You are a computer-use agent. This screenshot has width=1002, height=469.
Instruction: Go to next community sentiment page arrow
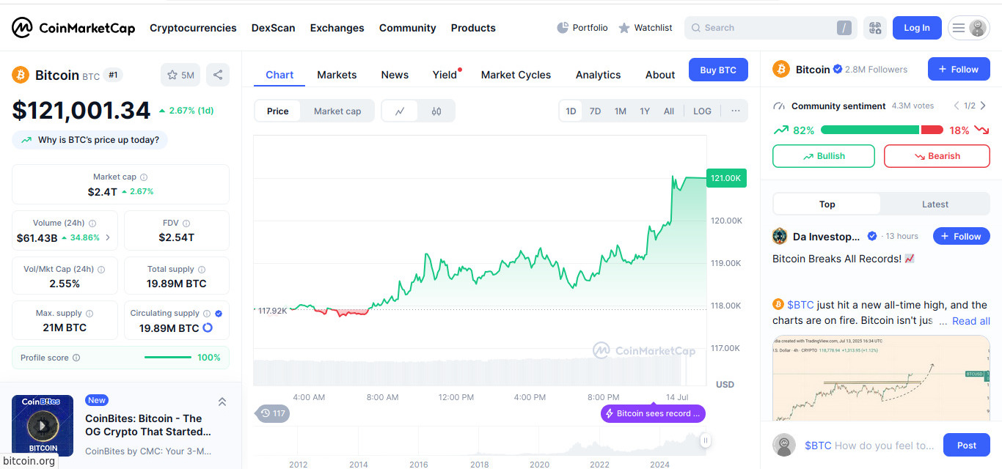pyautogui.click(x=983, y=106)
